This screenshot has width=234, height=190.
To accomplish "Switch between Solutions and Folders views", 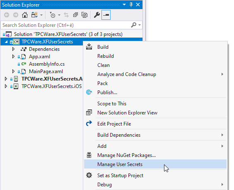I will click(34, 15).
